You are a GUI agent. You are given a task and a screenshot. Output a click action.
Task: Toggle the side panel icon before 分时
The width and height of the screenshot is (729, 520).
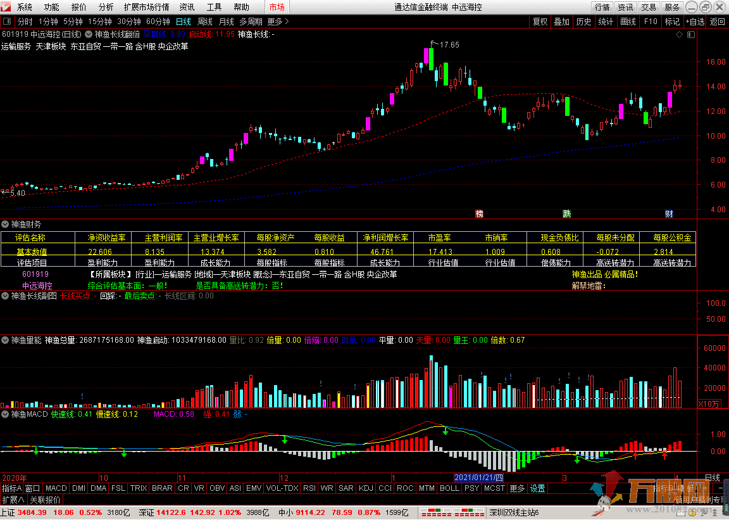(x=7, y=22)
